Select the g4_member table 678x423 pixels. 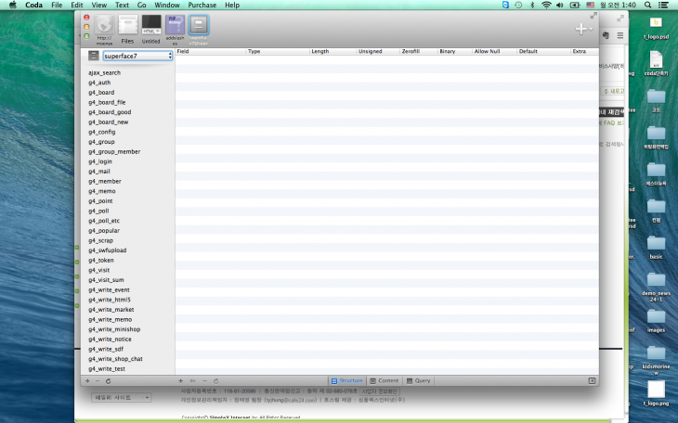105,181
